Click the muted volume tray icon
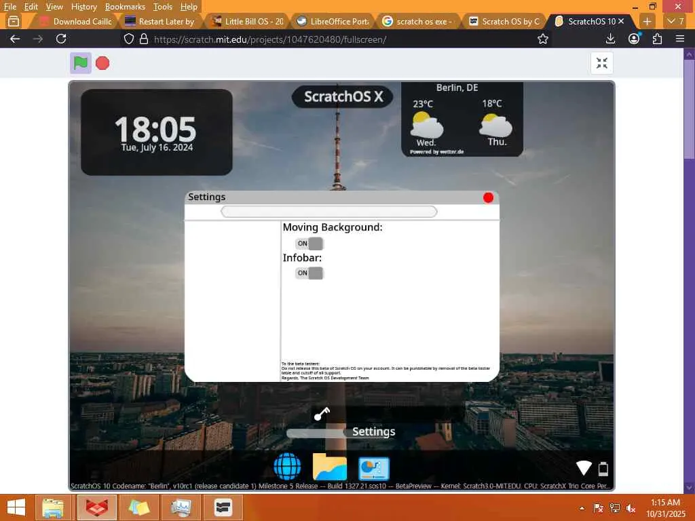 (631, 508)
